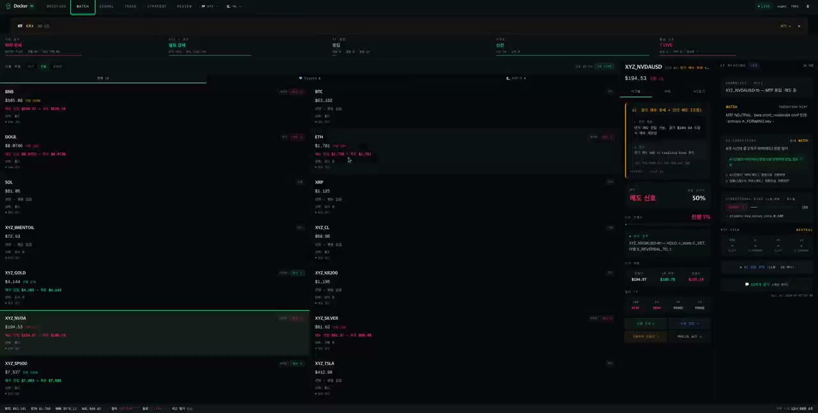Expand the HL exchange dropdown

click(234, 6)
